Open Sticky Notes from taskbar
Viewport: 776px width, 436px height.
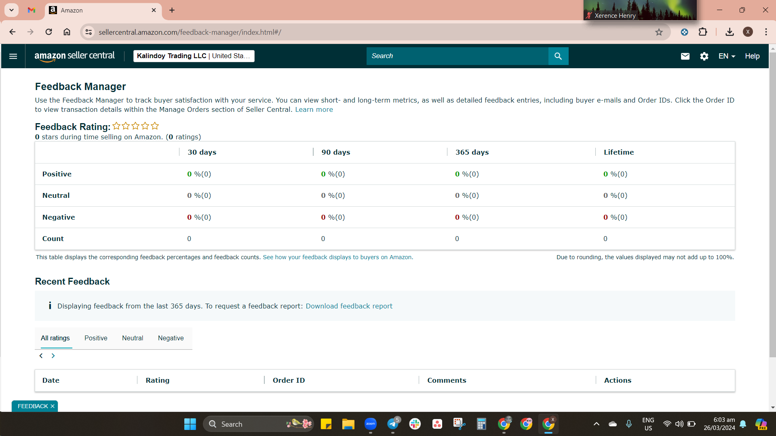click(x=326, y=424)
